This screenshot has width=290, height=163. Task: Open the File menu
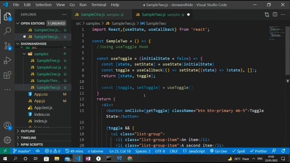point(16,5)
